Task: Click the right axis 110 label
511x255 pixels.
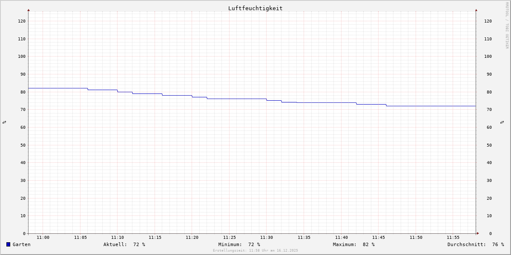Action: pyautogui.click(x=488, y=39)
